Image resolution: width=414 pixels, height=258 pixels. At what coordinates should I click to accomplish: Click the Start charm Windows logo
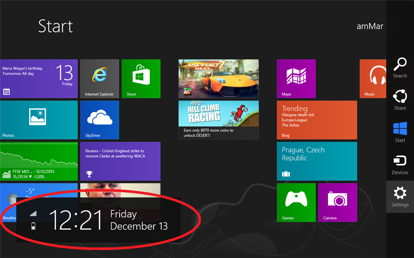click(x=400, y=128)
